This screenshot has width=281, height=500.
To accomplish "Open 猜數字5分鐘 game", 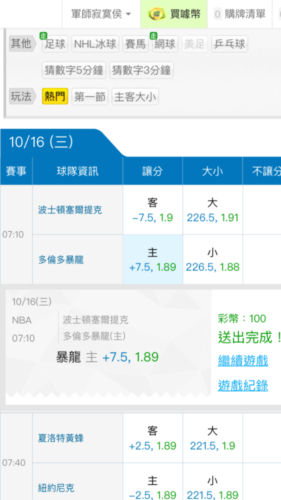I will 73,70.
